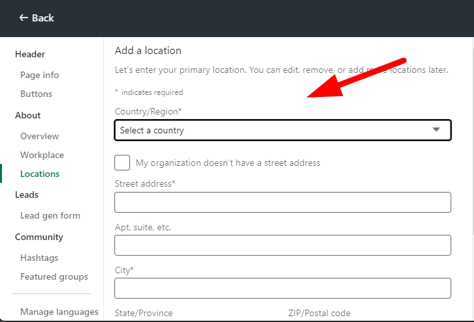
Task: Select the About heading in the sidebar
Action: tap(28, 115)
